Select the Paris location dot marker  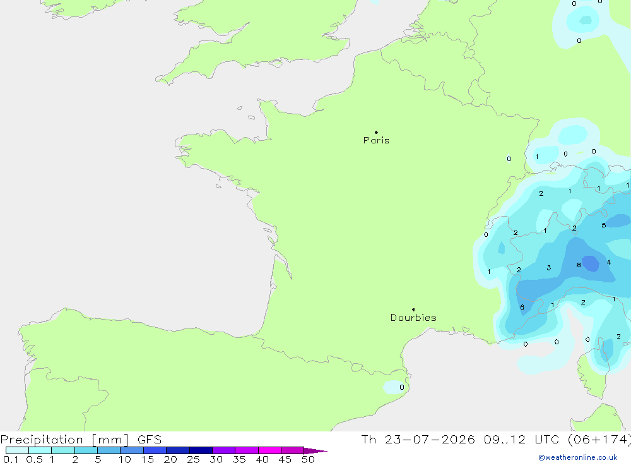point(376,132)
